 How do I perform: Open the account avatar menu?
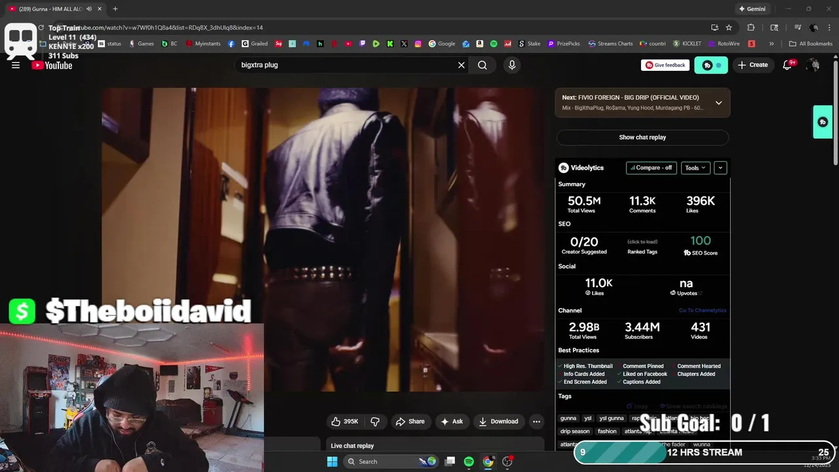point(813,65)
